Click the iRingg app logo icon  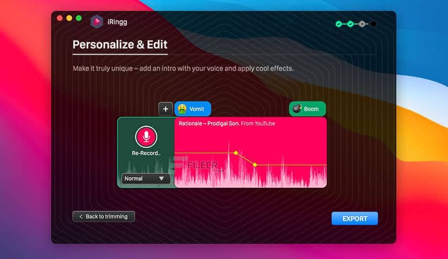point(97,21)
